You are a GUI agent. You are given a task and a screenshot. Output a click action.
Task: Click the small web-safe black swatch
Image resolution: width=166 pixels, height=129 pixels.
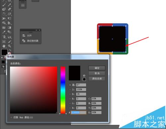(x=84, y=79)
